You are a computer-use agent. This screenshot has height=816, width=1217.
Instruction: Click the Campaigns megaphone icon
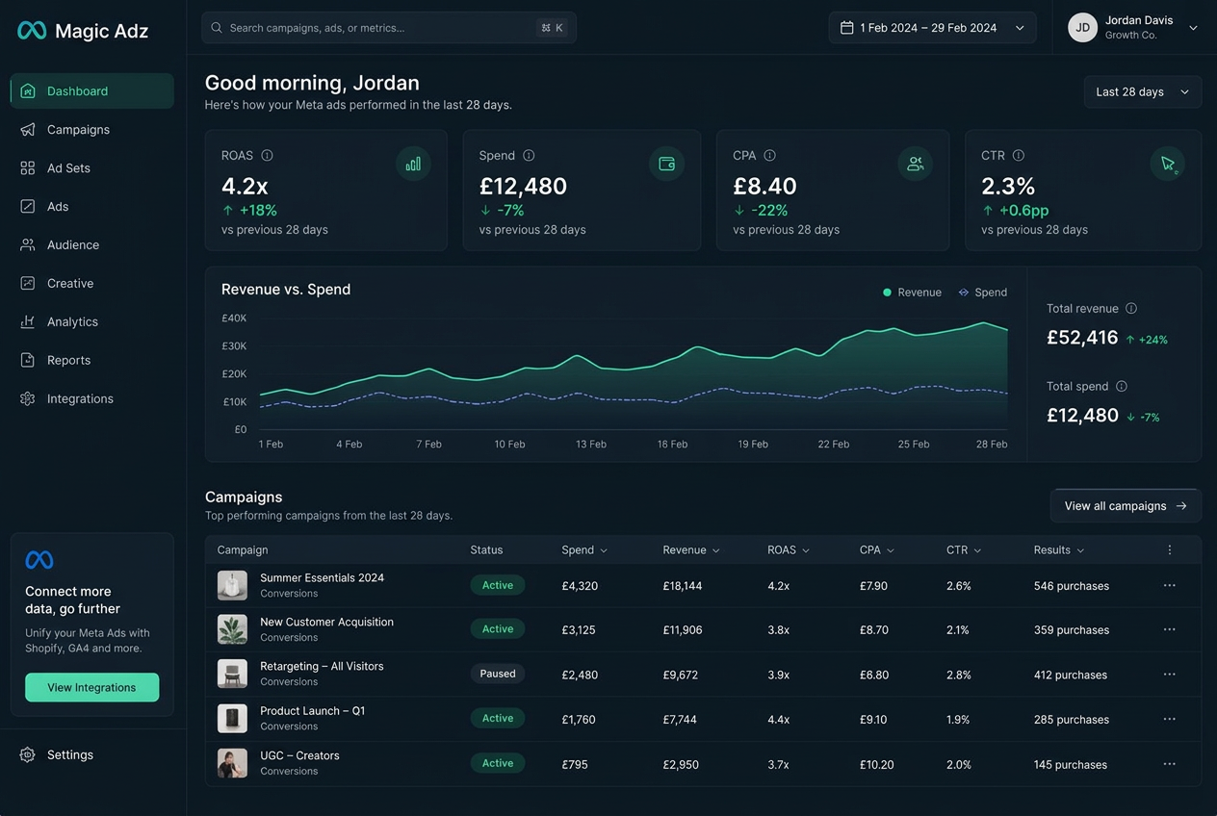pos(28,130)
